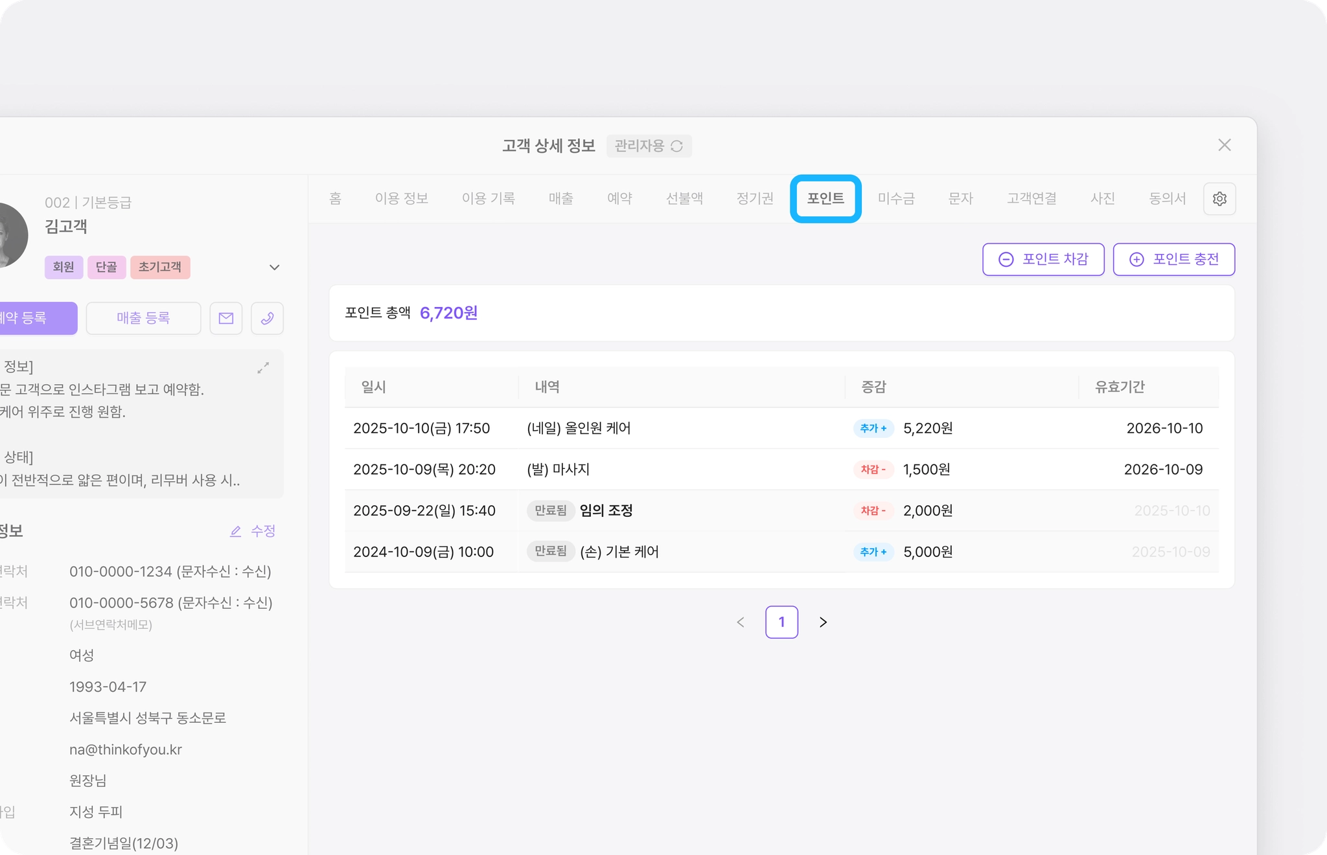The height and width of the screenshot is (855, 1327).
Task: Switch to the 이용 기록 tab
Action: tap(488, 199)
